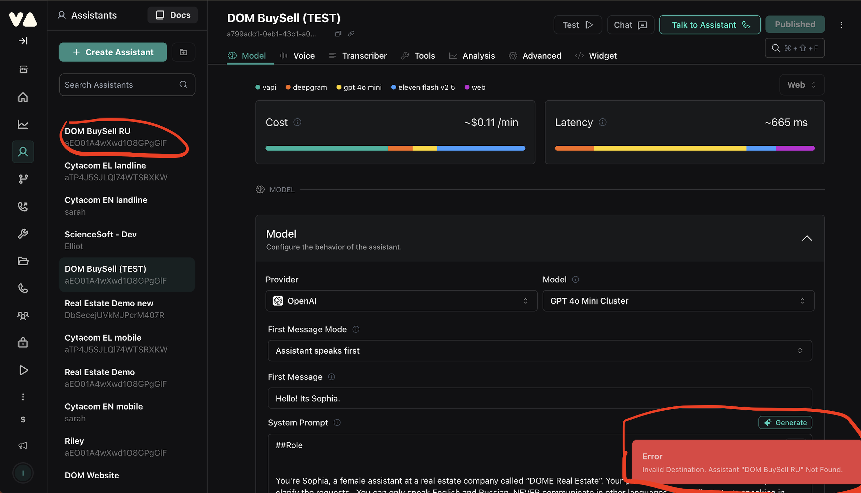Open the home dashboard icon
Viewport: 861px width, 493px height.
tap(23, 97)
